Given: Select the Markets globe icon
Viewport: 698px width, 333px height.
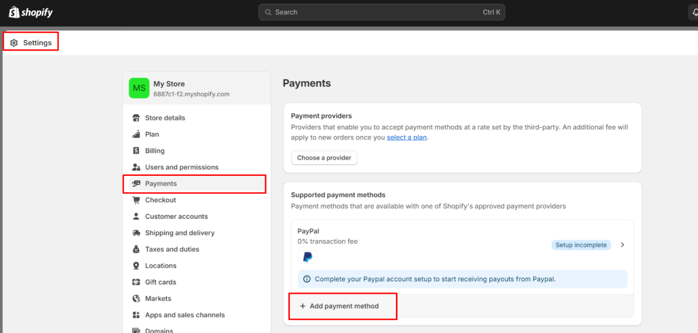Looking at the screenshot, I should (136, 298).
